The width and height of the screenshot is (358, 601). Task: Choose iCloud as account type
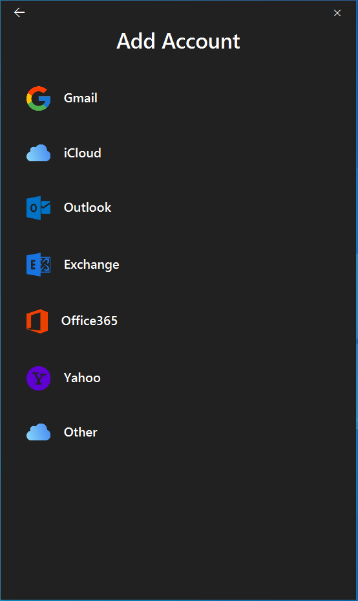click(x=82, y=153)
